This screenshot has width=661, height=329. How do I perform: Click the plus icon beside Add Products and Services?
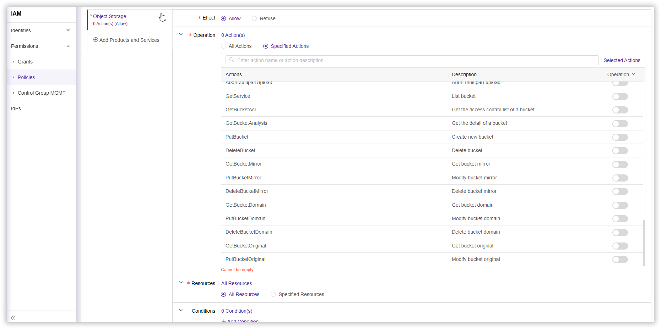click(96, 40)
